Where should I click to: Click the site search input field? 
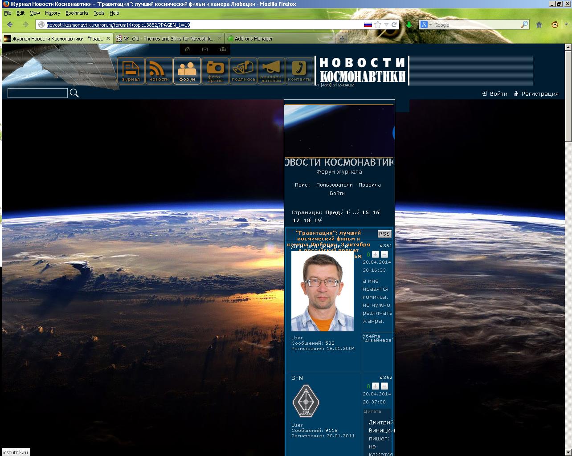pyautogui.click(x=37, y=93)
